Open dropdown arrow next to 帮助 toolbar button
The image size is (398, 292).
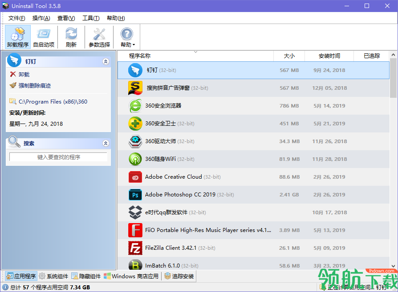coord(134,45)
